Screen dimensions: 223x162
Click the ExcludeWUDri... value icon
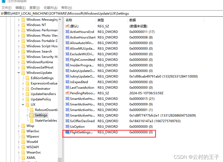pyautogui.click(x=67, y=54)
